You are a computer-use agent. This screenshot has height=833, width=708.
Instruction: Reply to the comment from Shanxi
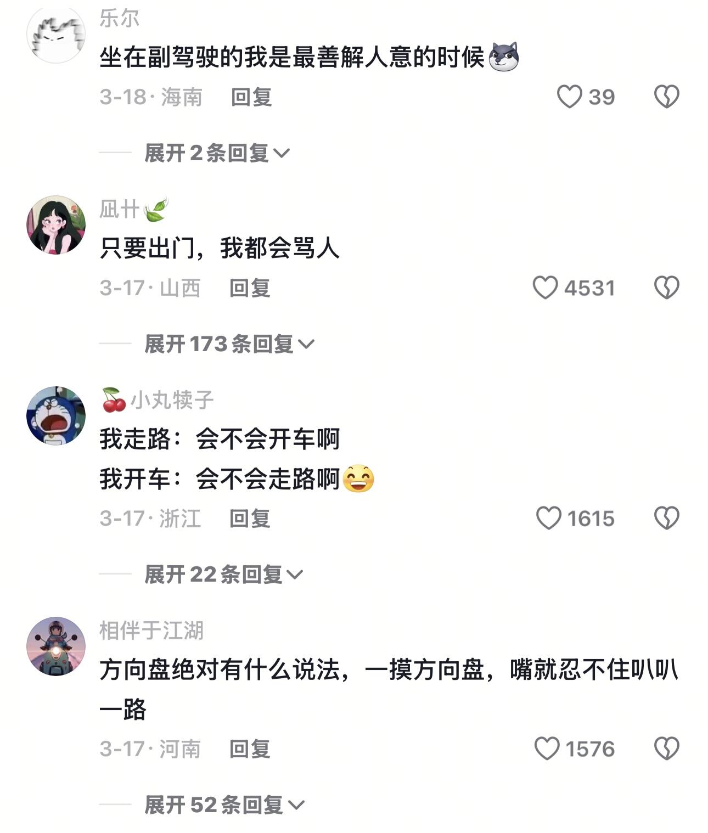[x=250, y=288]
